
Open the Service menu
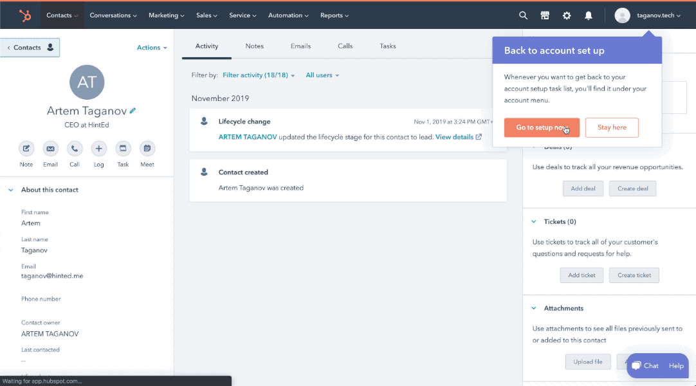[x=243, y=15]
